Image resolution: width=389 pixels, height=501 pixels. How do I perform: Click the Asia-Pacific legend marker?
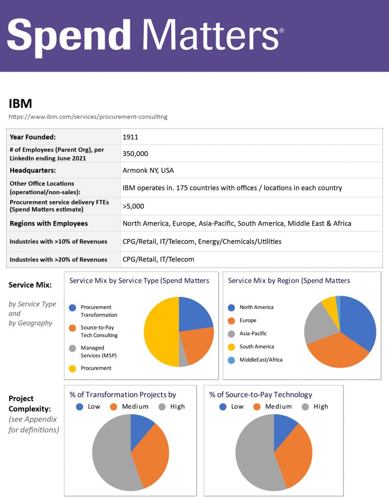tap(231, 334)
